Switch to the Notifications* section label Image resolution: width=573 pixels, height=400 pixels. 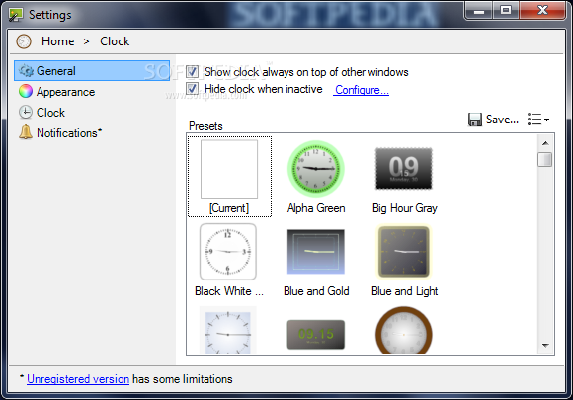coord(69,133)
